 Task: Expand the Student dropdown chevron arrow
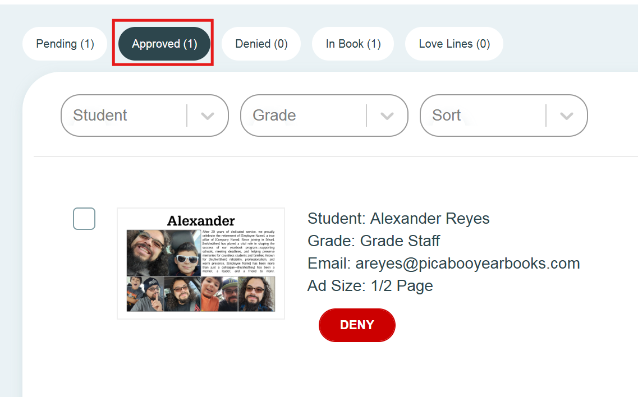click(x=208, y=116)
